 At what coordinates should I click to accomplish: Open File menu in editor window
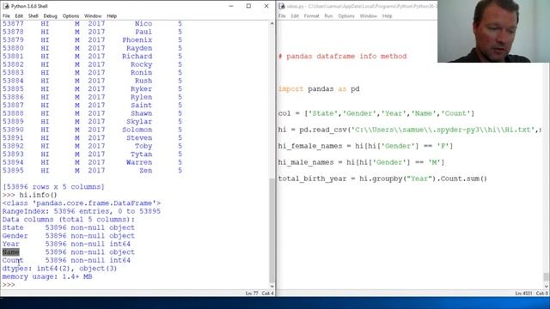282,16
